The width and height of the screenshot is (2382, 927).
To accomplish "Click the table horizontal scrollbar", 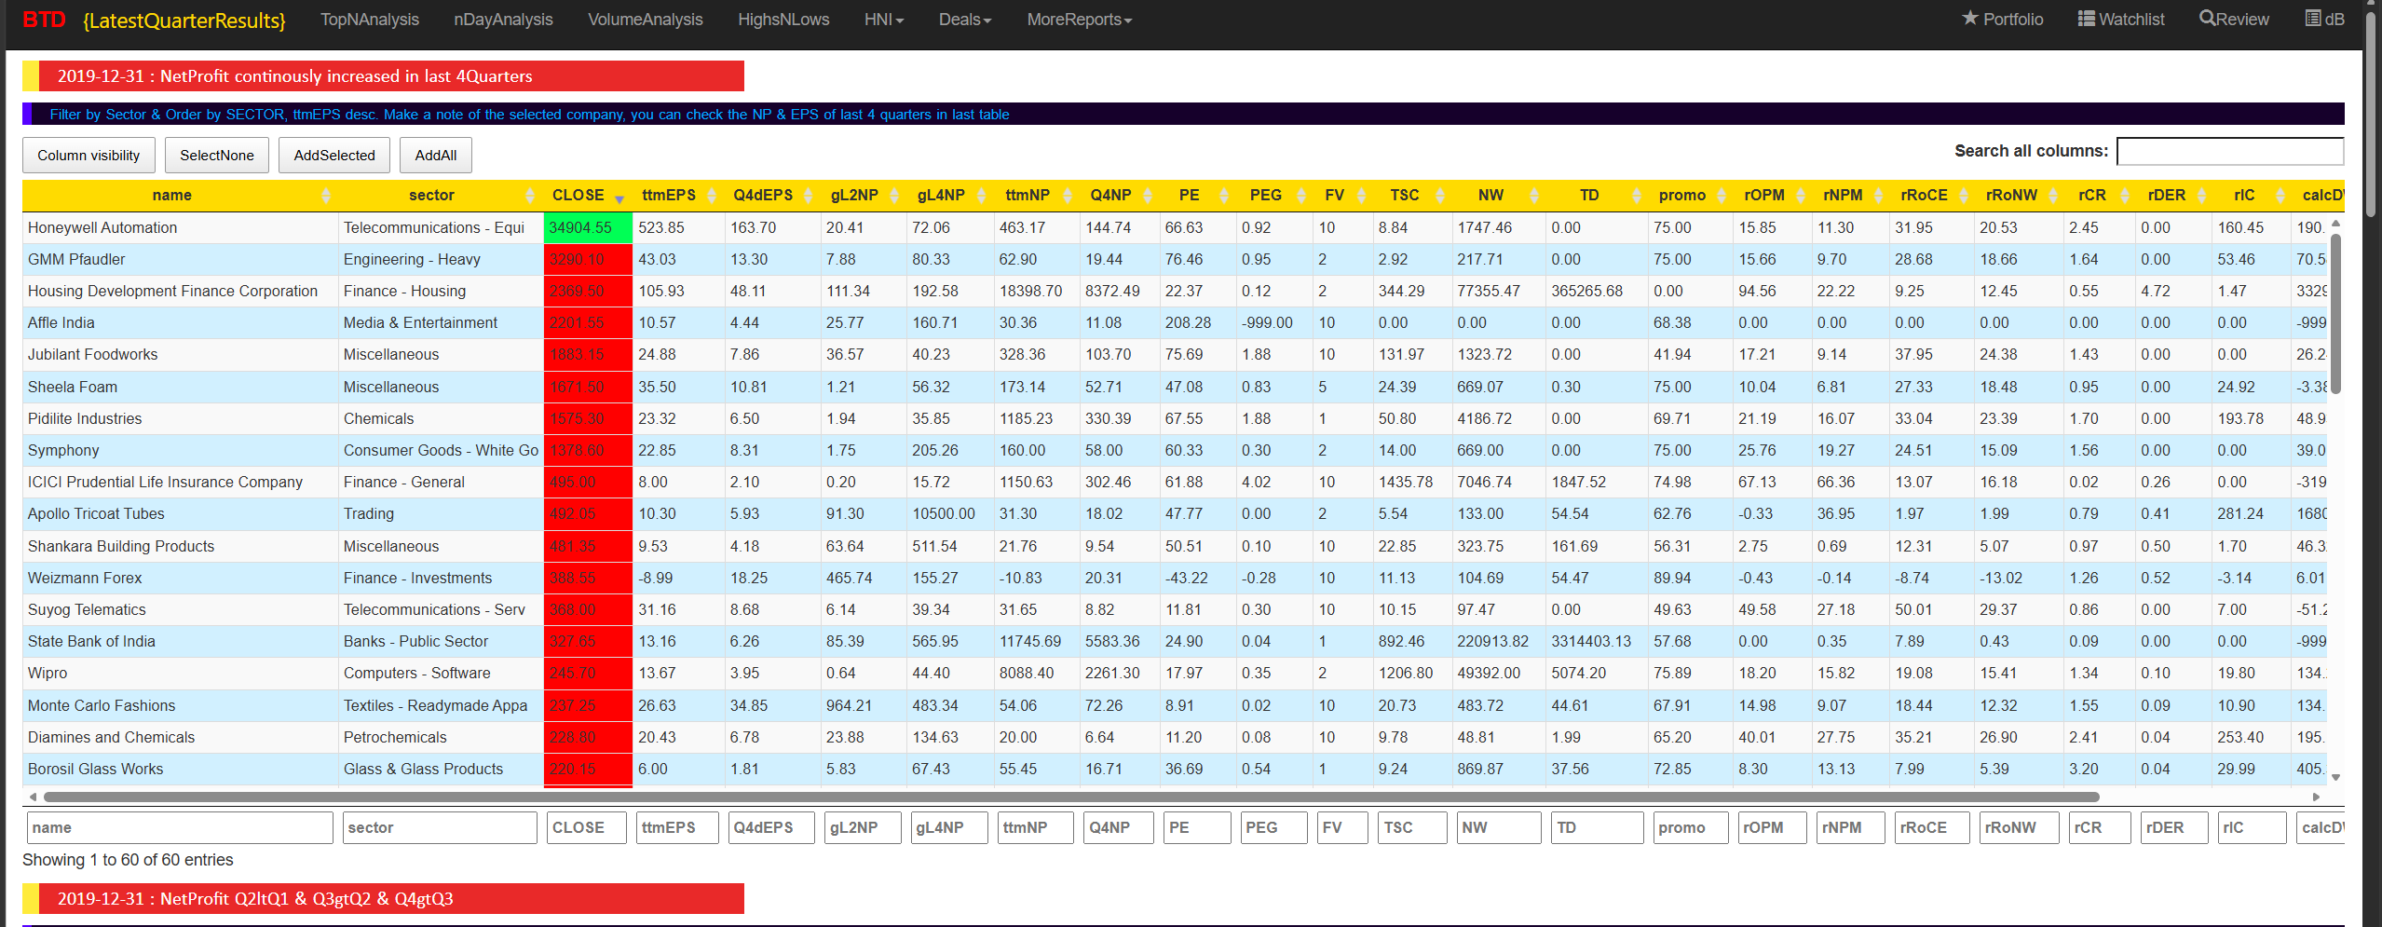I will click(x=1071, y=797).
